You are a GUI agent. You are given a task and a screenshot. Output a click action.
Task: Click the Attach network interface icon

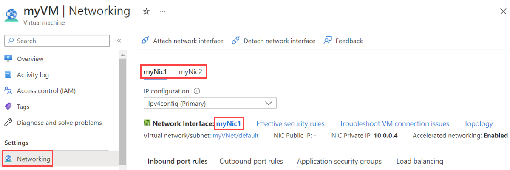[x=145, y=41]
